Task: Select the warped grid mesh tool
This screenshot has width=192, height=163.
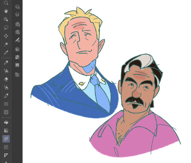Action: click(6, 112)
